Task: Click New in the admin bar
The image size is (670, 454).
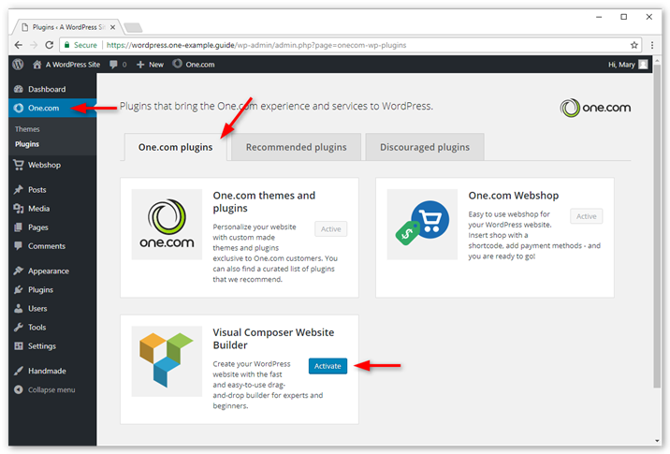Action: (x=156, y=65)
